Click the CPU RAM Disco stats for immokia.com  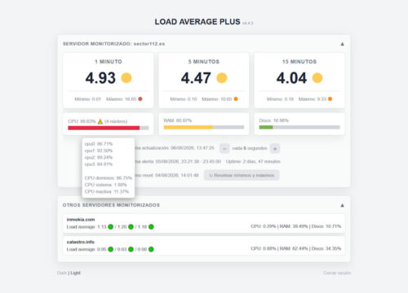[296, 226]
